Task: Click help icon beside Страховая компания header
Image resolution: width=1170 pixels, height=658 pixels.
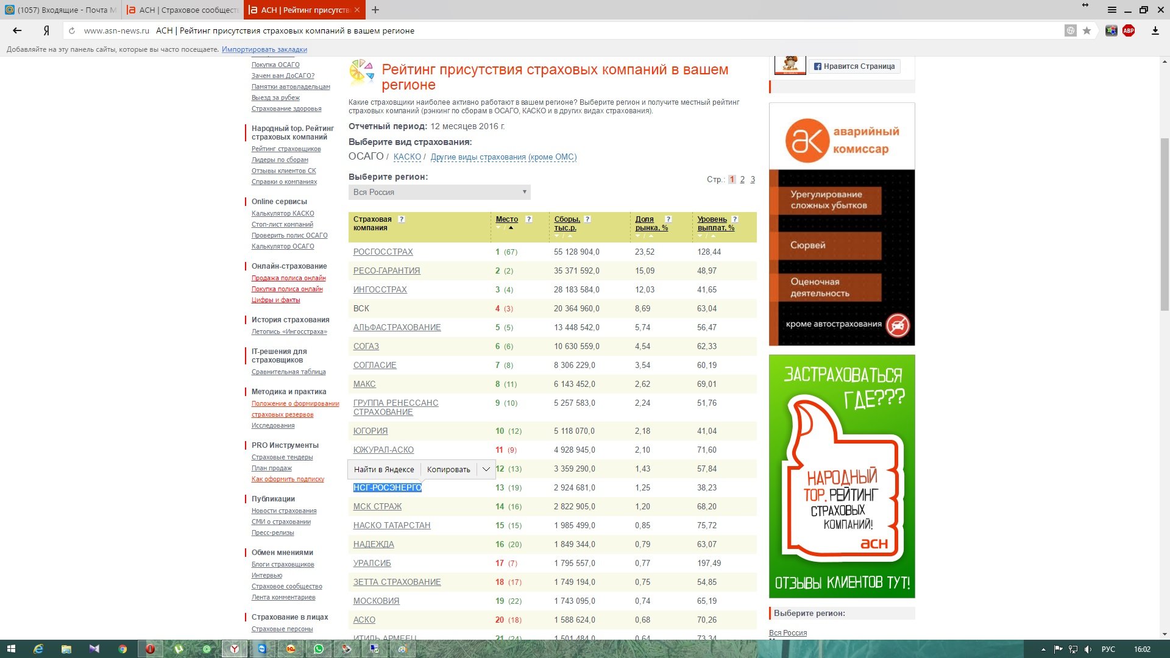Action: pos(401,219)
